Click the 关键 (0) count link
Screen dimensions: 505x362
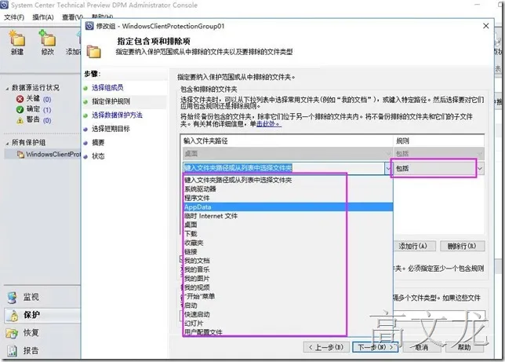tap(47, 99)
